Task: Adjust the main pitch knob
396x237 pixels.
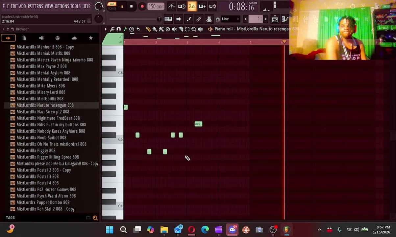Action: coord(98,19)
